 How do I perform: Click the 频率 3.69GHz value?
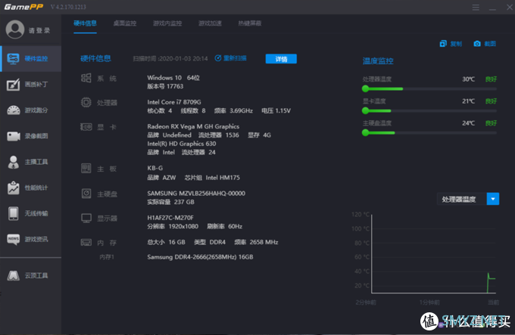coord(233,111)
